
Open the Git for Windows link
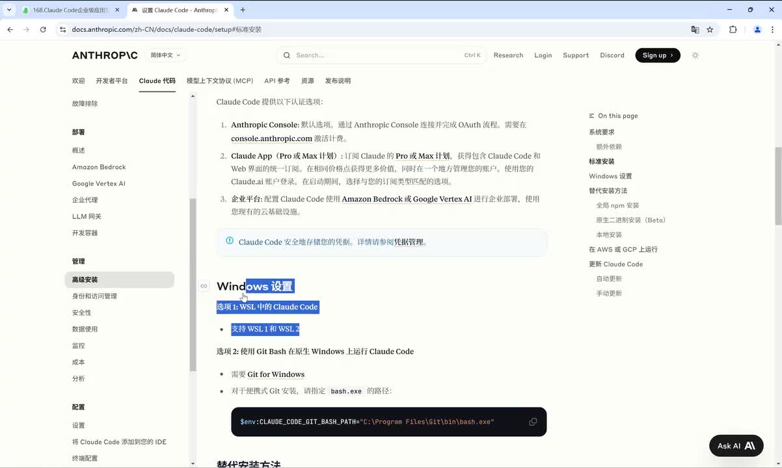276,374
